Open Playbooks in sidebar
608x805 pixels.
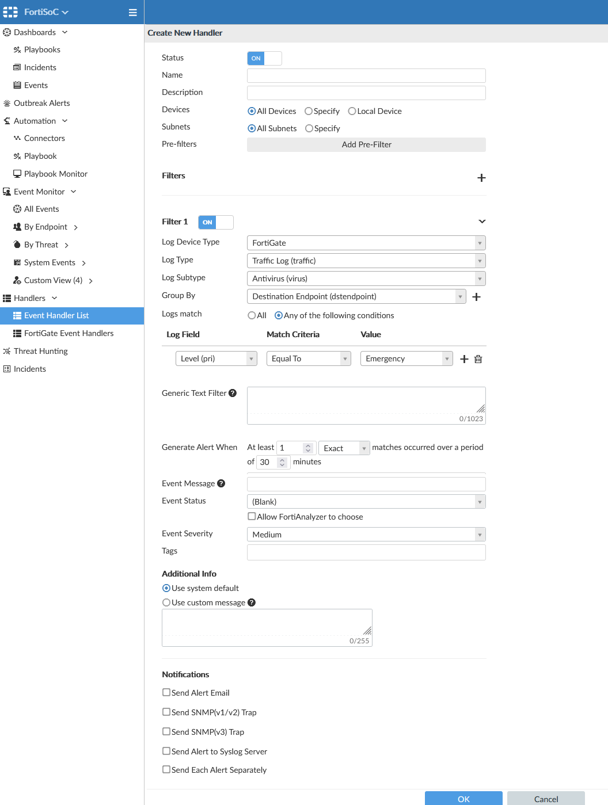click(x=42, y=49)
